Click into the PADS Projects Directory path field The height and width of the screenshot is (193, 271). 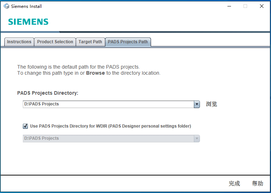(109, 104)
